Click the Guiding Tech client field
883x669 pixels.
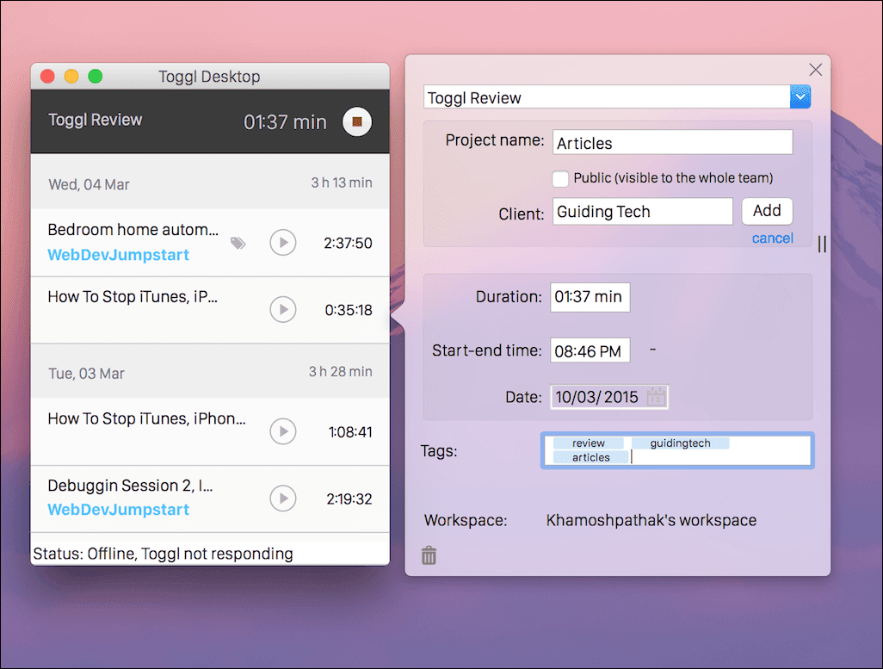coord(642,212)
